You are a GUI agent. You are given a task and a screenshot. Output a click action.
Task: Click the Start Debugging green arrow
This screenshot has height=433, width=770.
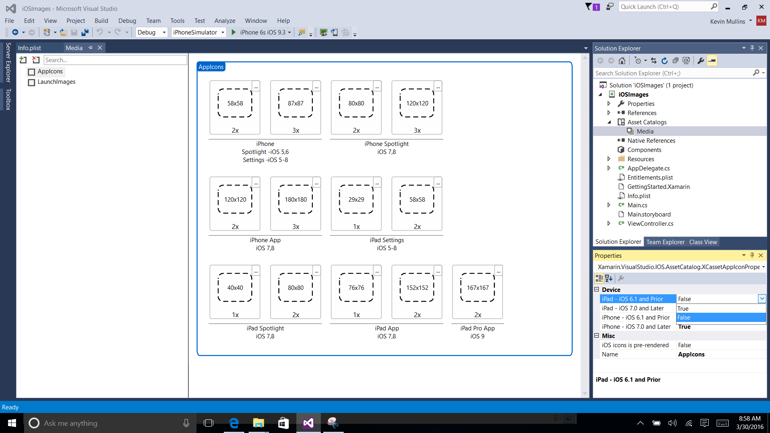coord(234,32)
